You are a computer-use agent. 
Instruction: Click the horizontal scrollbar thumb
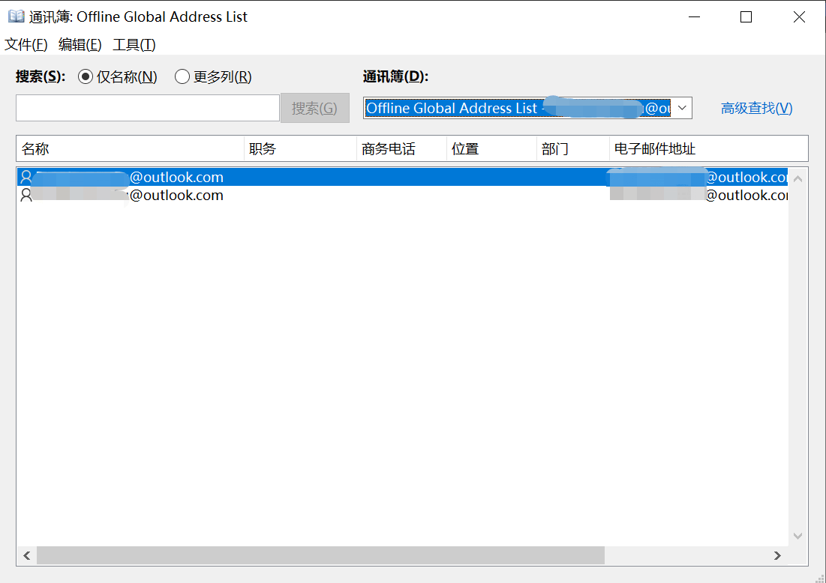pyautogui.click(x=320, y=555)
